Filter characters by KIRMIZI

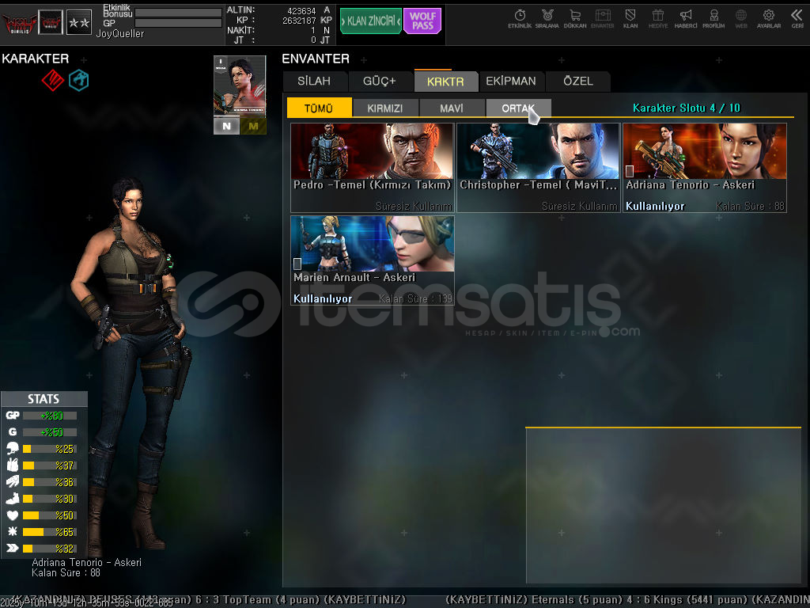[385, 108]
